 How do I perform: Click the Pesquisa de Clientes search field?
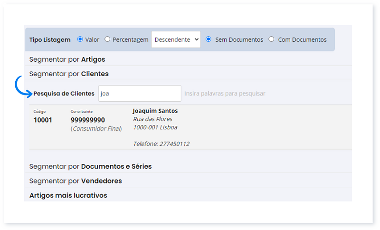pos(140,93)
